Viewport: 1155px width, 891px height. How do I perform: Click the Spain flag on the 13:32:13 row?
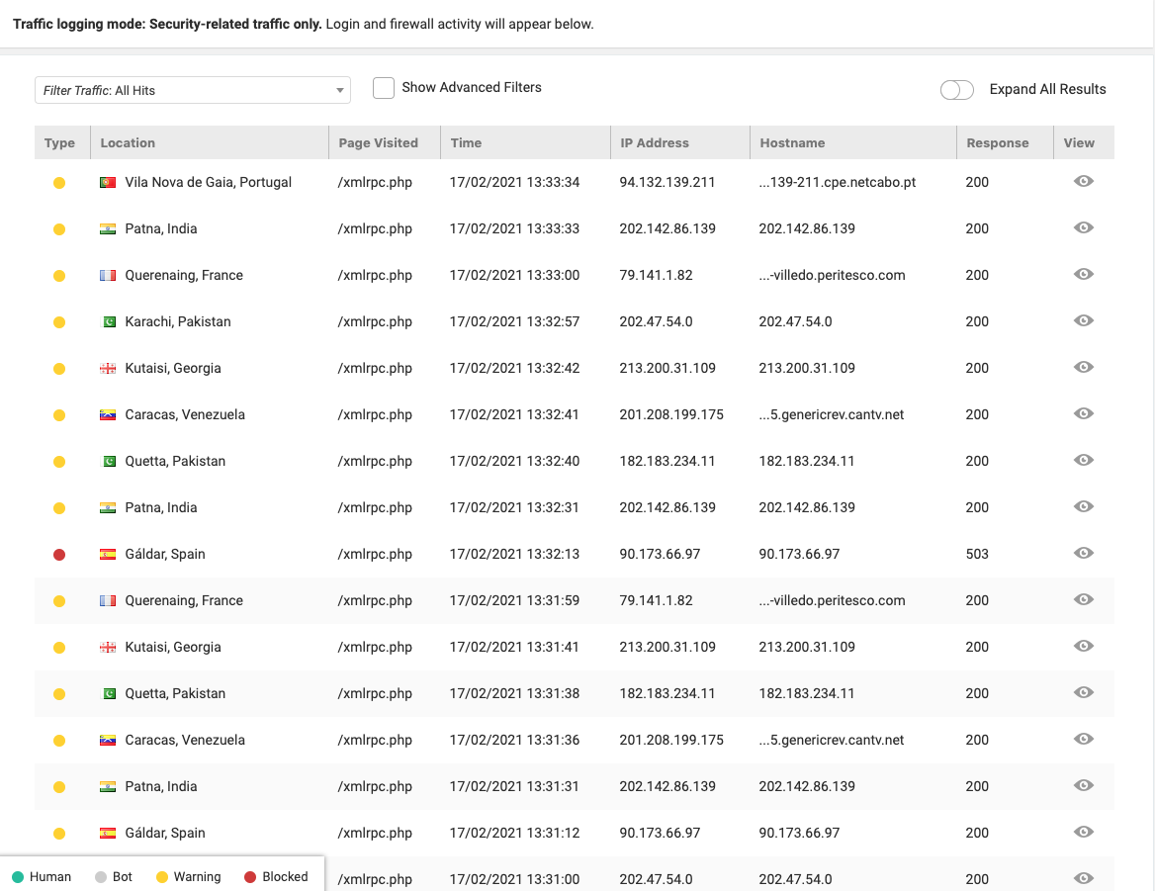(108, 554)
